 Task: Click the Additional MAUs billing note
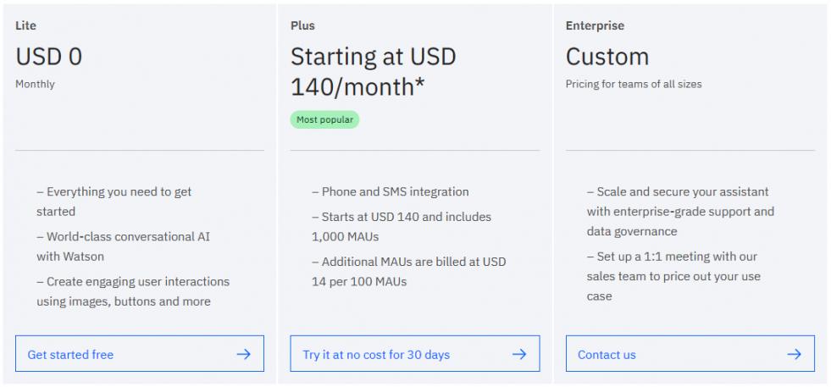click(x=408, y=271)
